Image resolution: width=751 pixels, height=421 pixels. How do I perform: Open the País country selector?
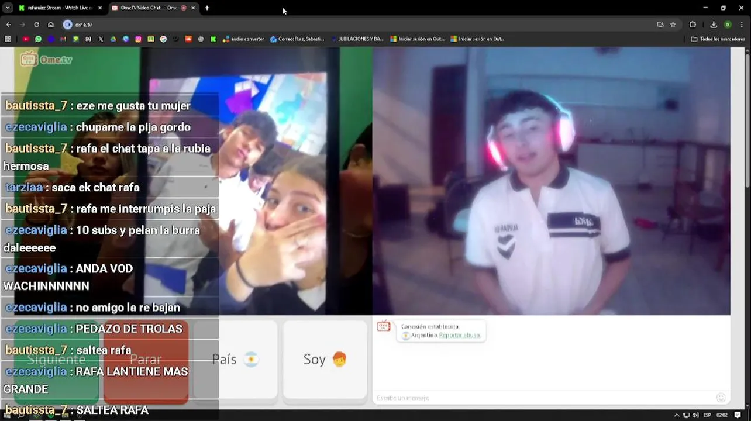tap(235, 360)
